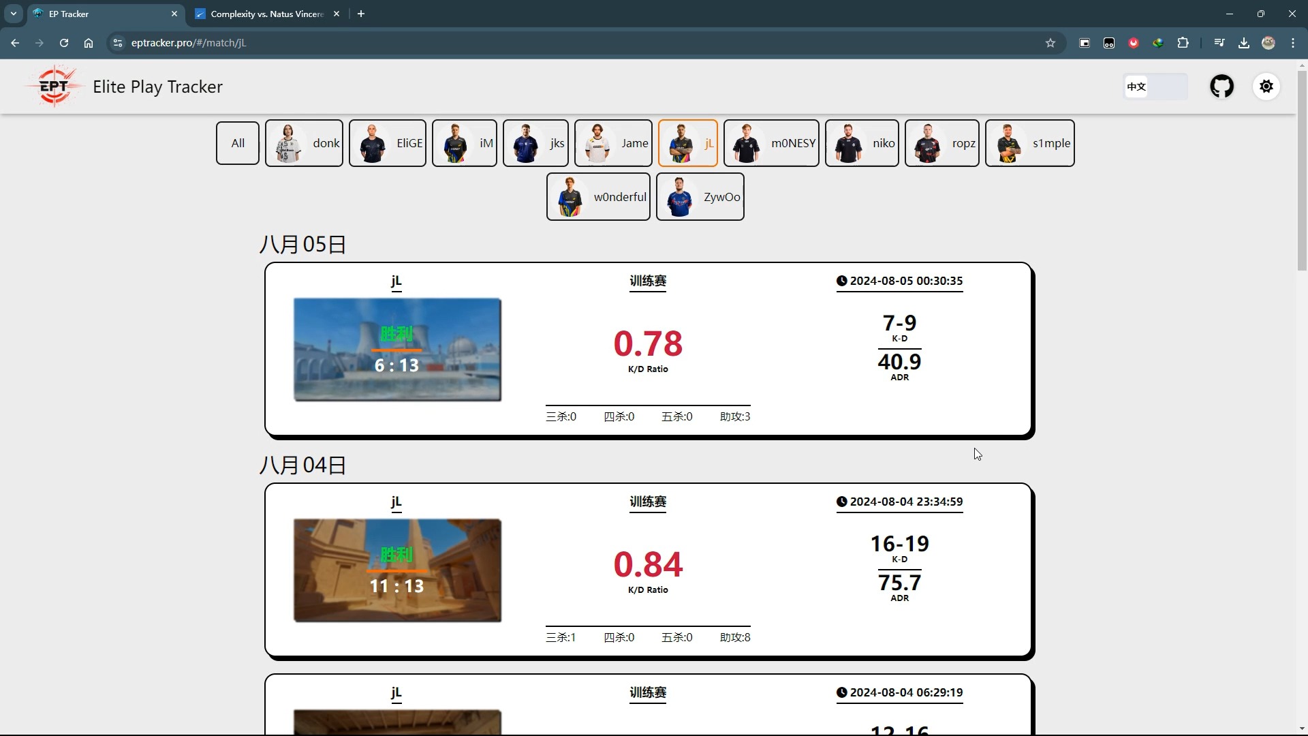The width and height of the screenshot is (1308, 736).
Task: Go forward in browser history
Action: pos(40,43)
